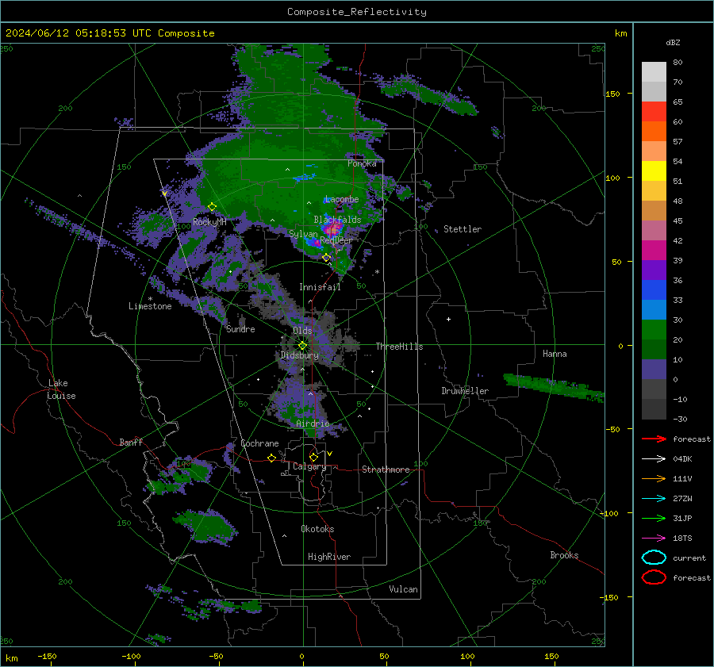Click the RockyMH label
The height and width of the screenshot is (667, 714).
tap(209, 222)
